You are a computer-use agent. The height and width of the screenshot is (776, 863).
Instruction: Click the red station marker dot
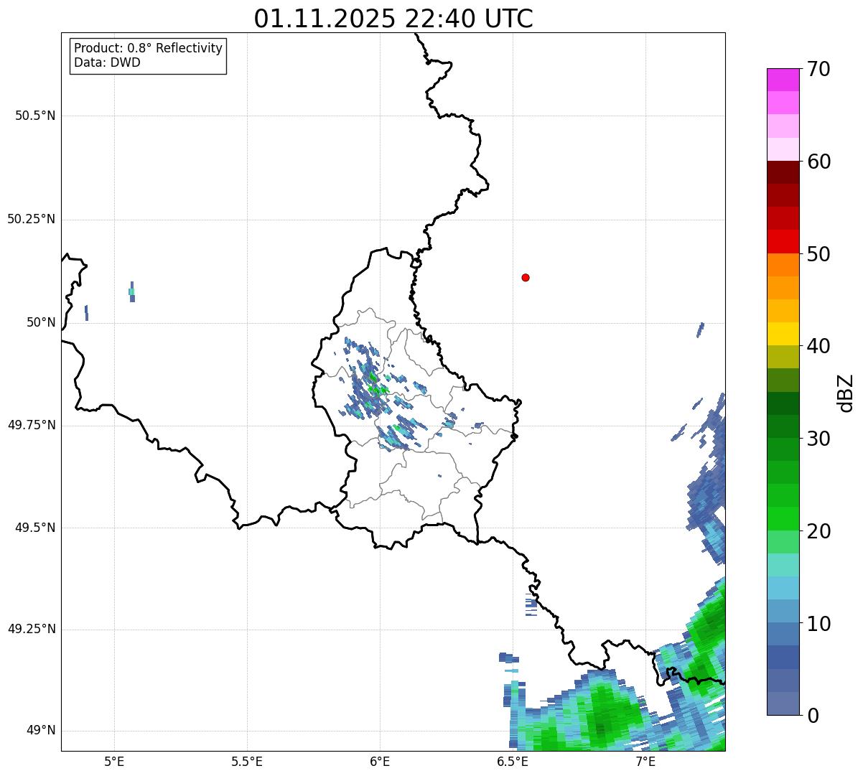(526, 277)
